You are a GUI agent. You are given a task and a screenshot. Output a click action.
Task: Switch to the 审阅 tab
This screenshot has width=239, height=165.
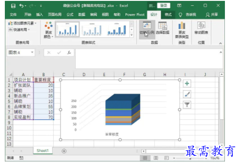[93, 15]
